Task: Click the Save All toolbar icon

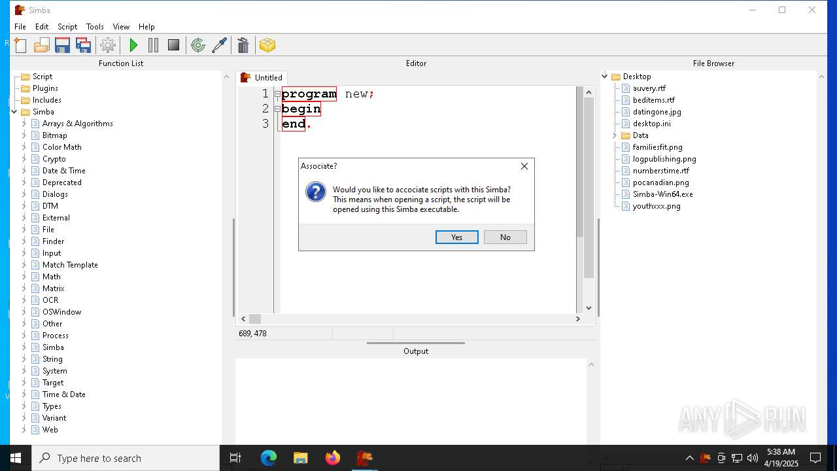Action: pos(84,45)
